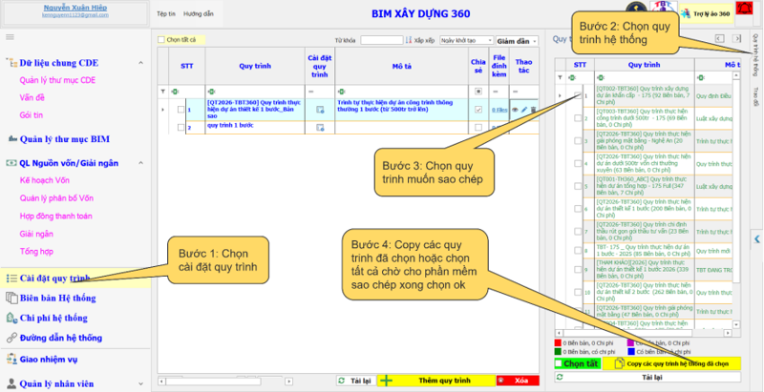Toggle the Chia sẻ checkbox in row 1

click(478, 110)
